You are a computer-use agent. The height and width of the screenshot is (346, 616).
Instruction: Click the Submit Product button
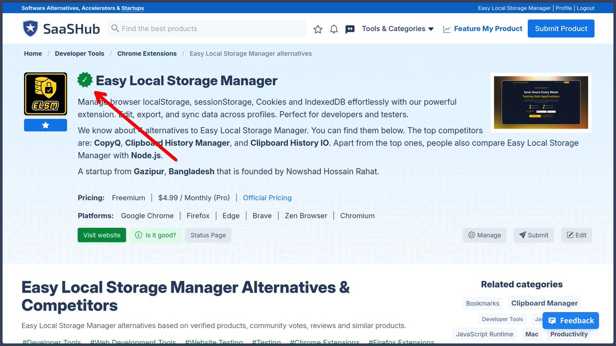pyautogui.click(x=561, y=29)
